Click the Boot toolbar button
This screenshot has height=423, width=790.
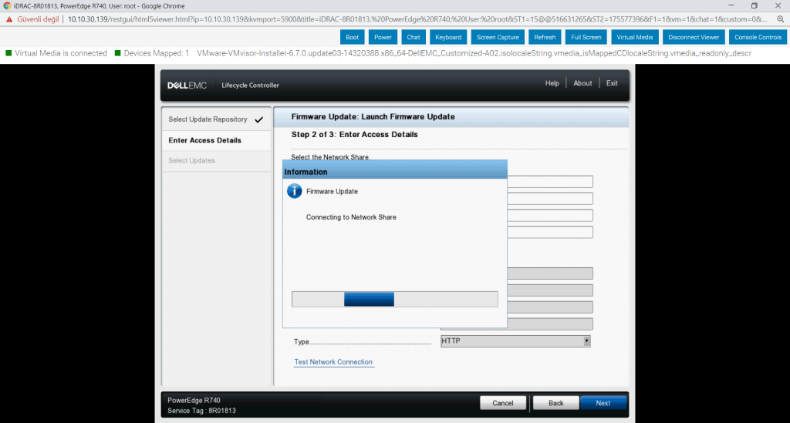coord(352,37)
